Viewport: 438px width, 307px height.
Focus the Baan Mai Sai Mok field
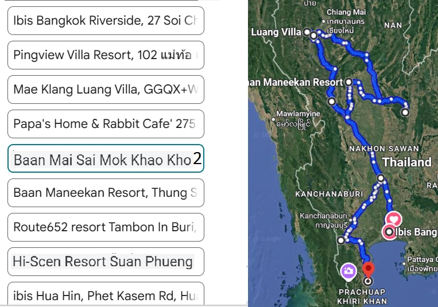pyautogui.click(x=106, y=158)
